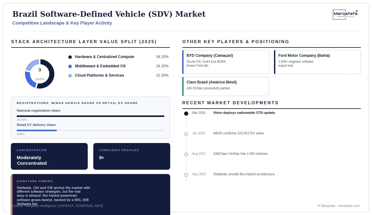Click the marqstats.com footer link

point(349,206)
